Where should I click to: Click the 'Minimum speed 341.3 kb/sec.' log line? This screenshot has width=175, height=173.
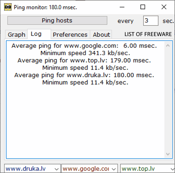[85, 53]
